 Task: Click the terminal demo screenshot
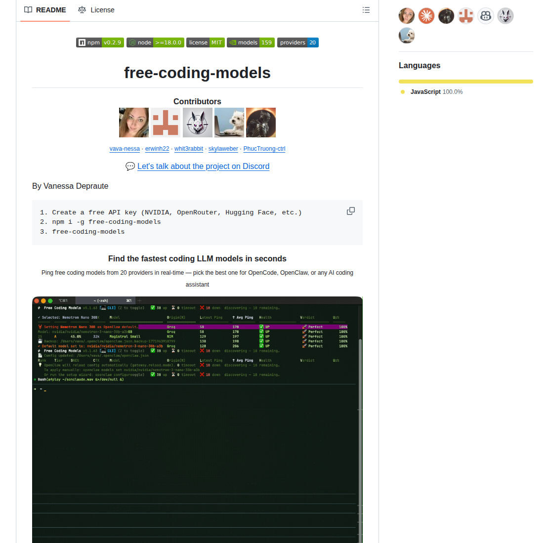(x=198, y=420)
